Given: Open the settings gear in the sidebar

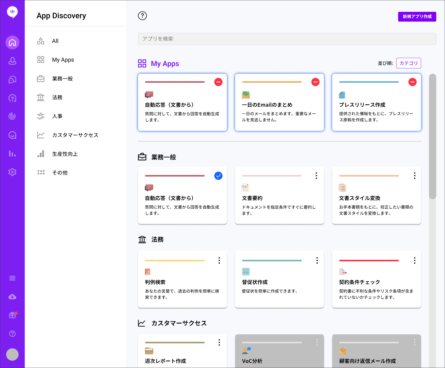Looking at the screenshot, I should (x=12, y=172).
